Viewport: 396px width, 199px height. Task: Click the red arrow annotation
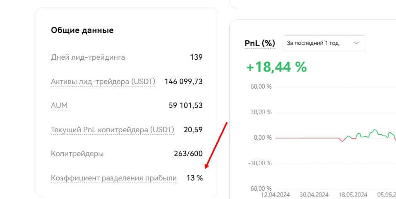point(216,145)
